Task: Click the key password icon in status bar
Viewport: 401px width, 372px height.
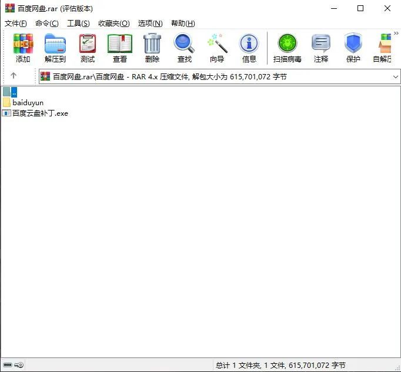Action: [19, 365]
